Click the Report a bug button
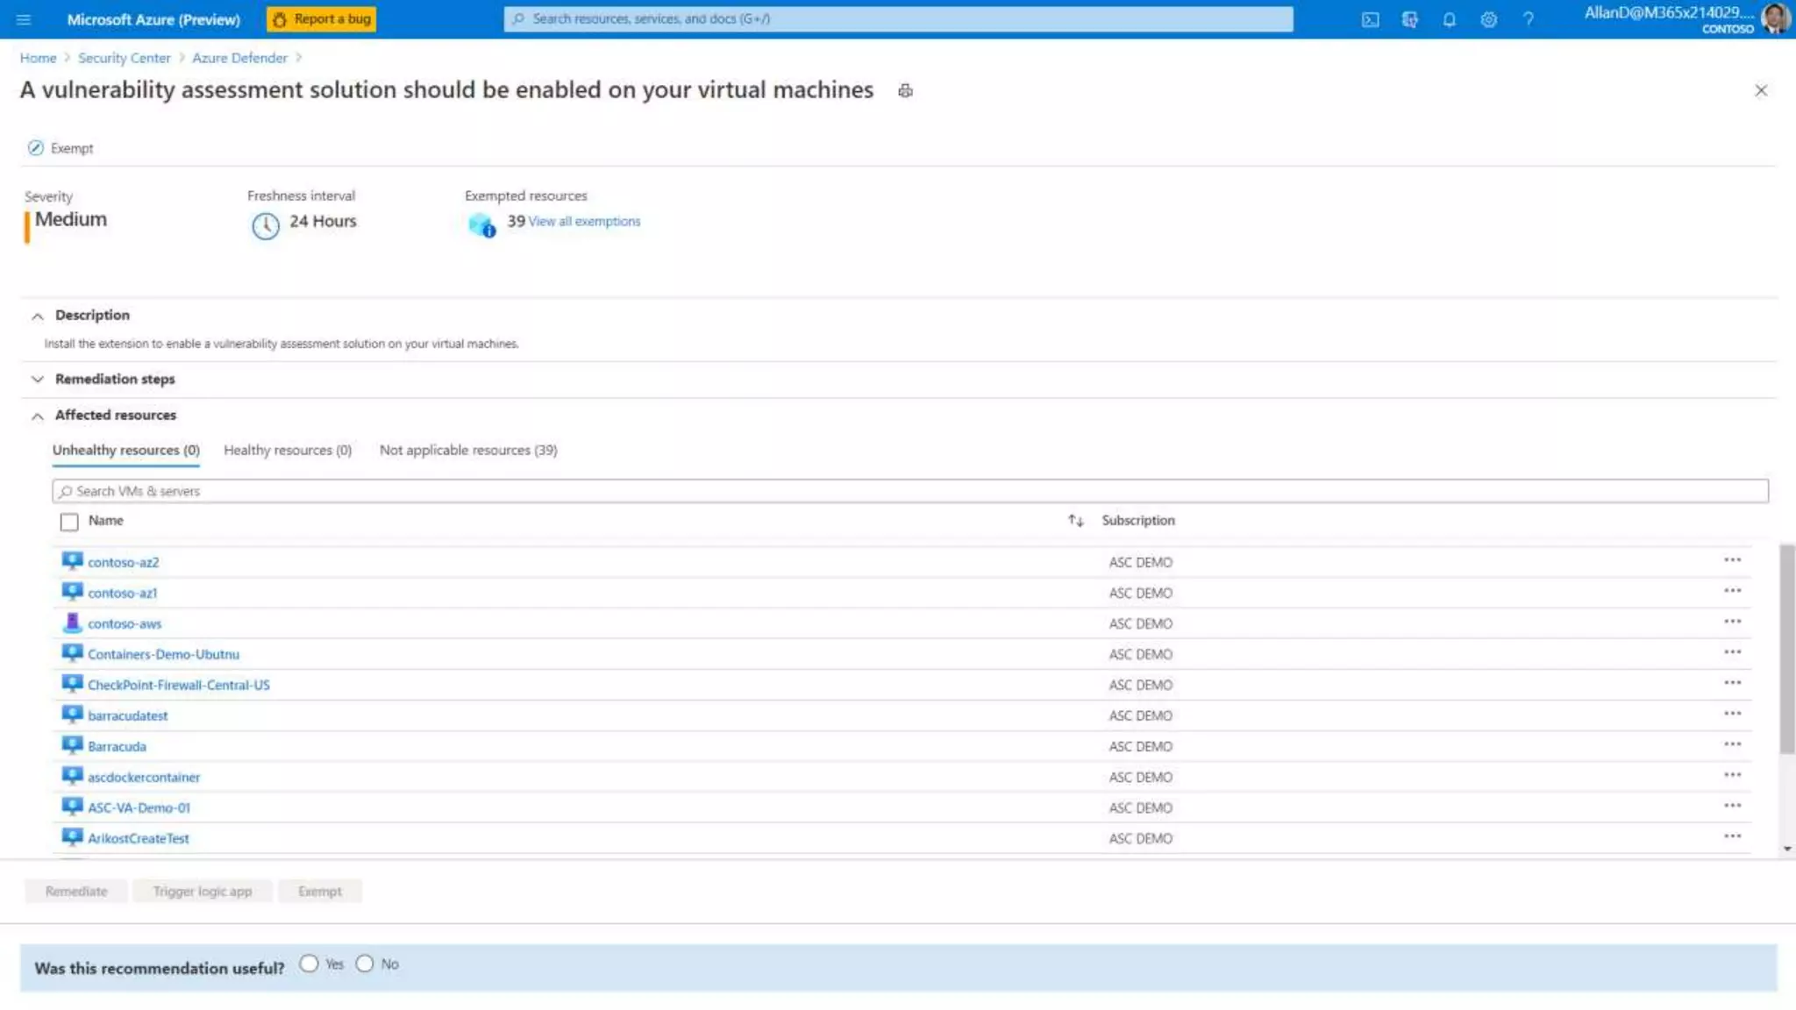 point(322,19)
